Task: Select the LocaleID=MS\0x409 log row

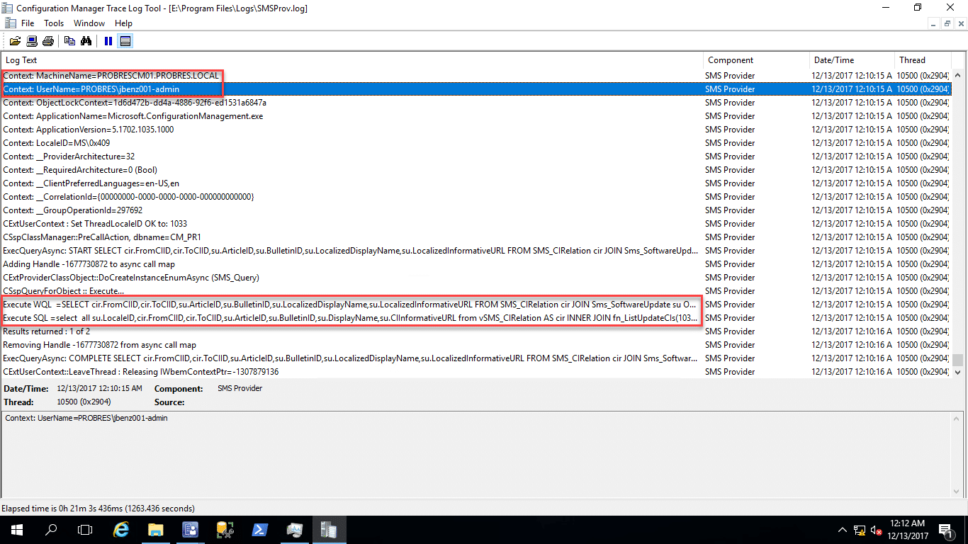Action: [475, 143]
